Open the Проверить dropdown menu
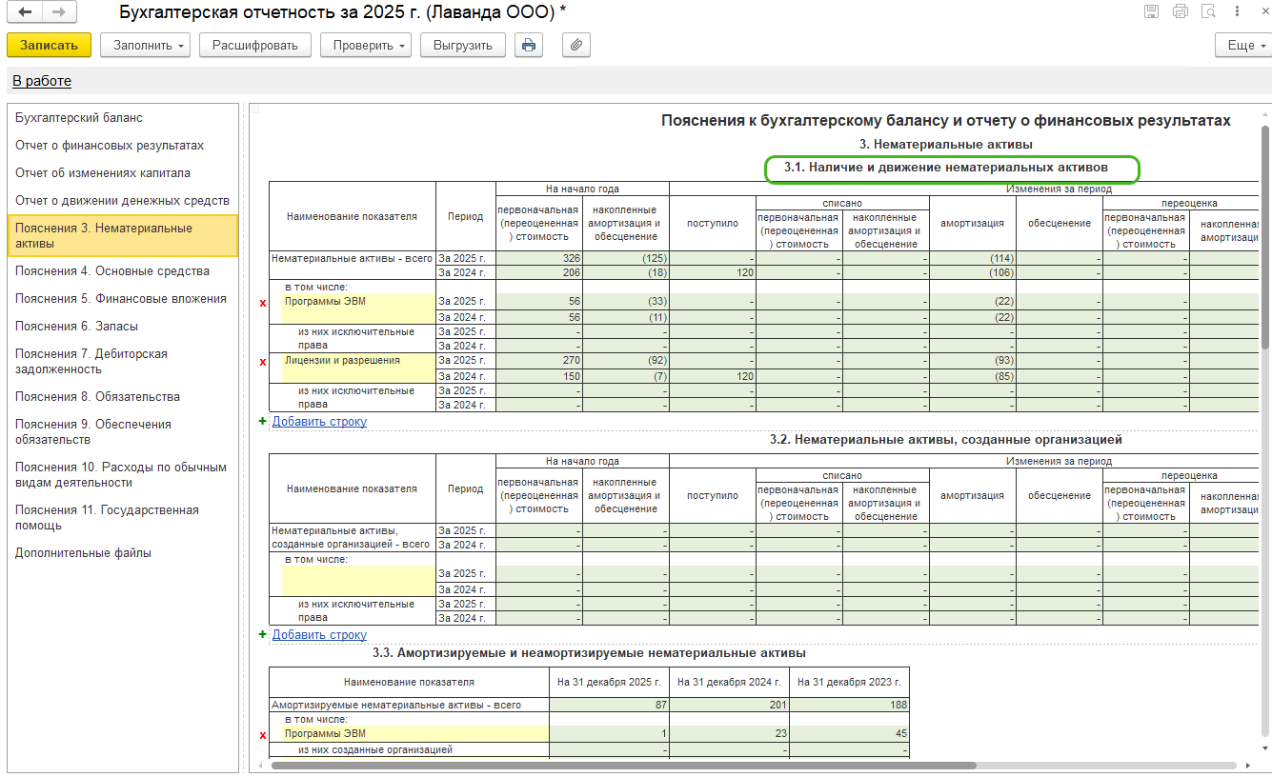 tap(365, 45)
